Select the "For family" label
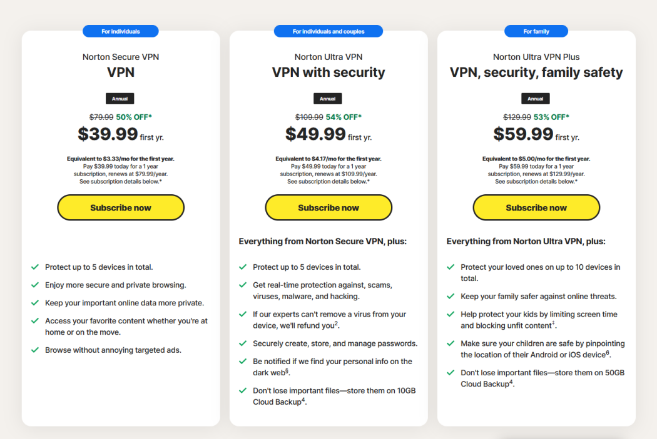Screen dimensions: 657x439 (536, 31)
